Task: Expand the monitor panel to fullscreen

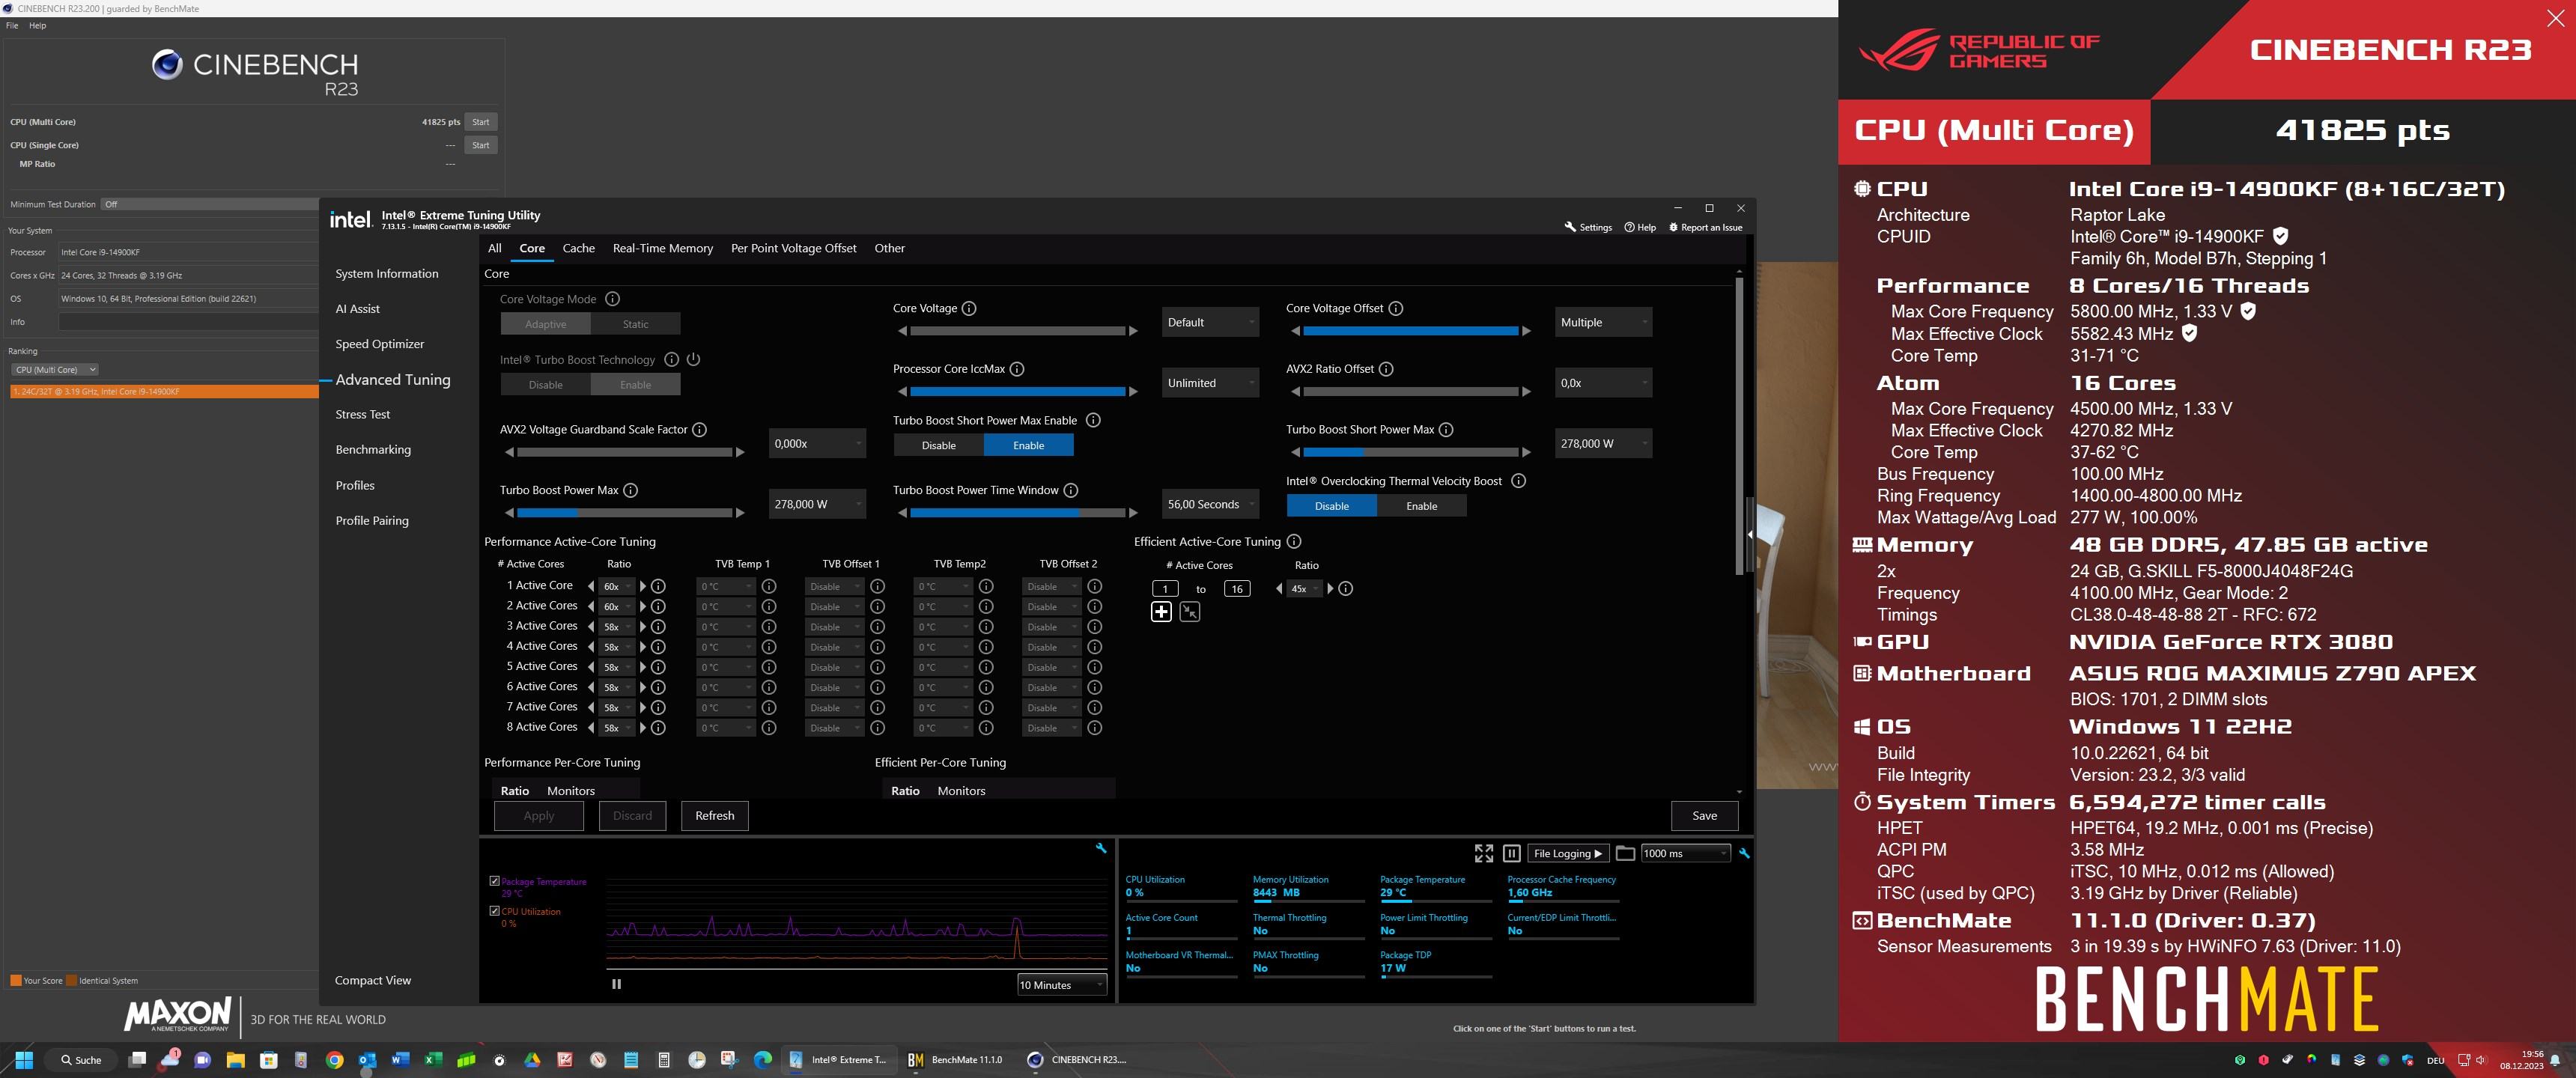Action: 1483,853
